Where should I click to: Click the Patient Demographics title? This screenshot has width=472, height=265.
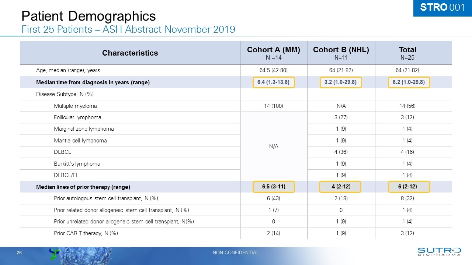click(x=88, y=16)
